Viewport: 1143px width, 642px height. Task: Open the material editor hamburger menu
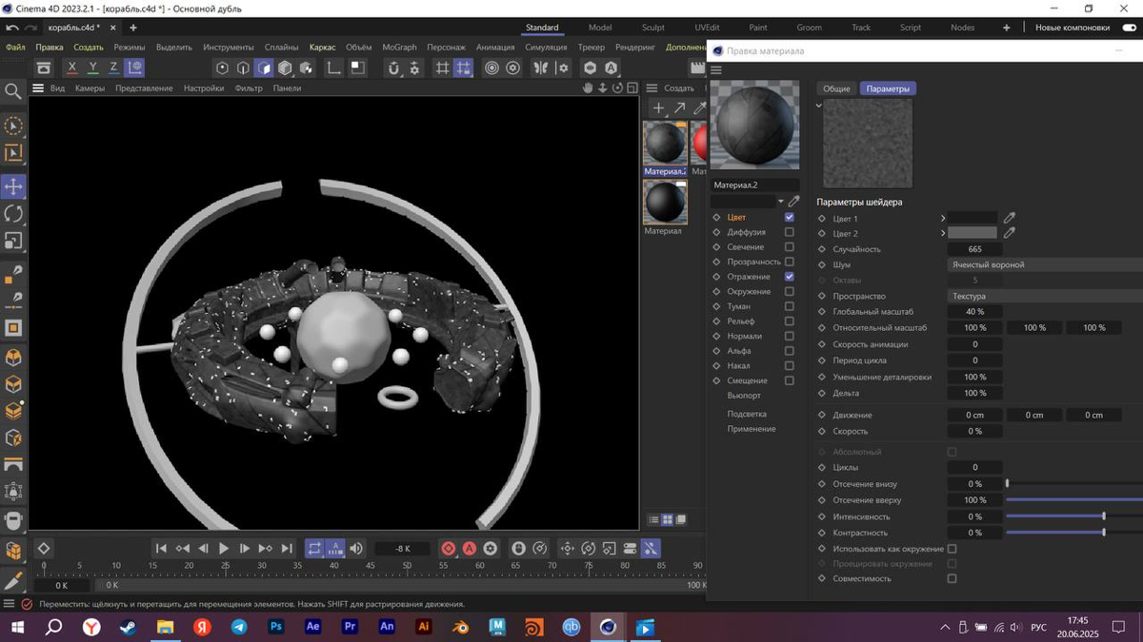[716, 69]
